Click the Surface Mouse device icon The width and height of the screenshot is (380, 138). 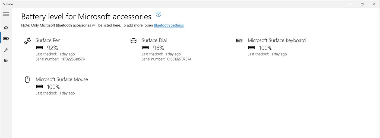tap(27, 80)
